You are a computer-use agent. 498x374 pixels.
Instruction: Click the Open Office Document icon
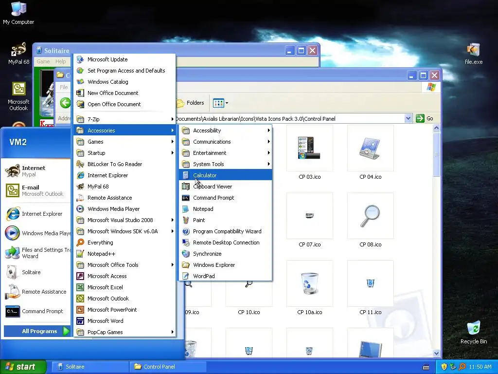[80, 104]
